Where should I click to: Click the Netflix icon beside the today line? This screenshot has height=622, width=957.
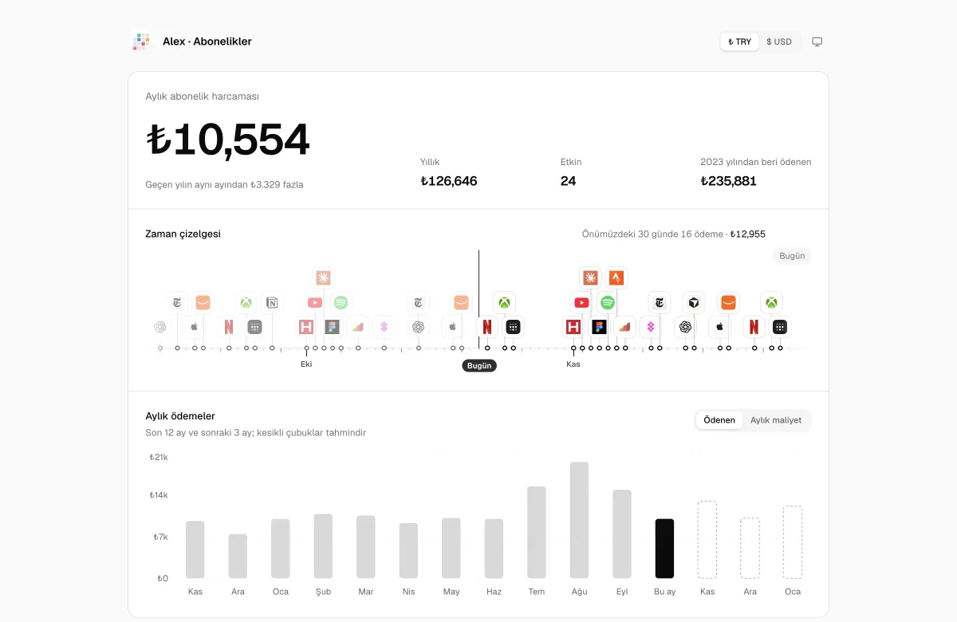point(487,327)
